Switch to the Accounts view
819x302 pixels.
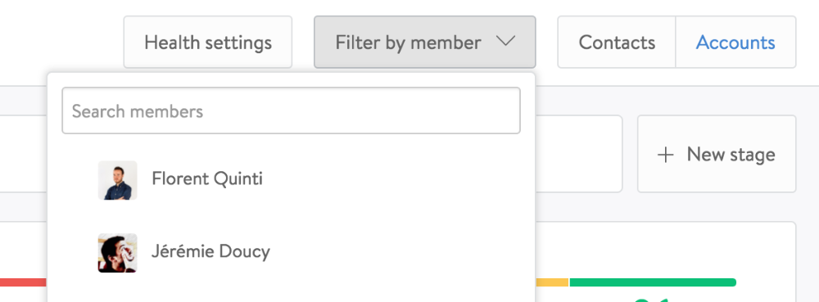tap(735, 42)
